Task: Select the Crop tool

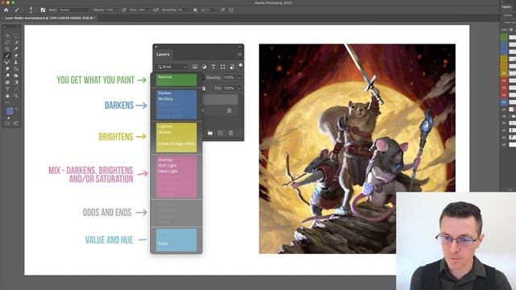Action: pyautogui.click(x=7, y=48)
